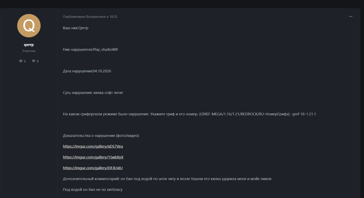Open imgur gallery link xDS7Veu

point(93,146)
